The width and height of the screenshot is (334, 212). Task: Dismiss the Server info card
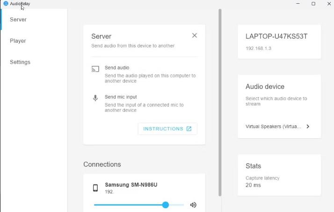195,35
